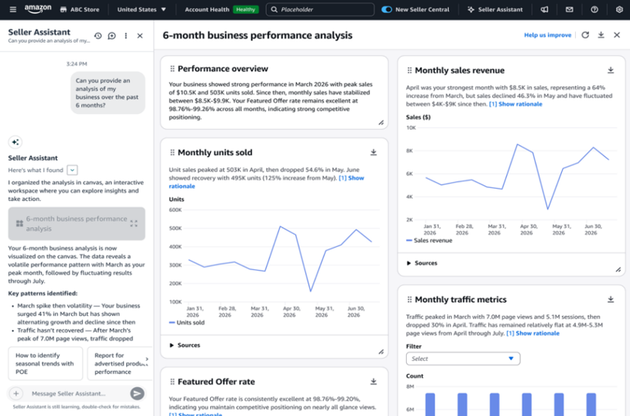Open the 6-month business performance analysis card

pos(76,223)
